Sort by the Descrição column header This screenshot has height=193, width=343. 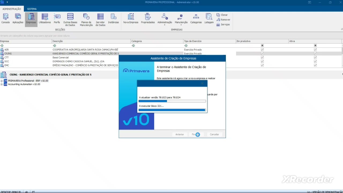pos(91,41)
